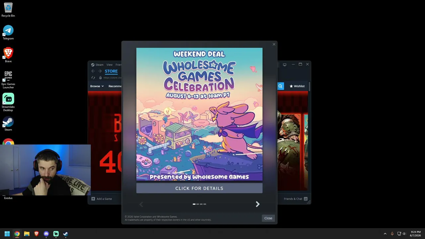
Task: Launch Streamlabs Desktop from the desktop
Action: pos(8,102)
